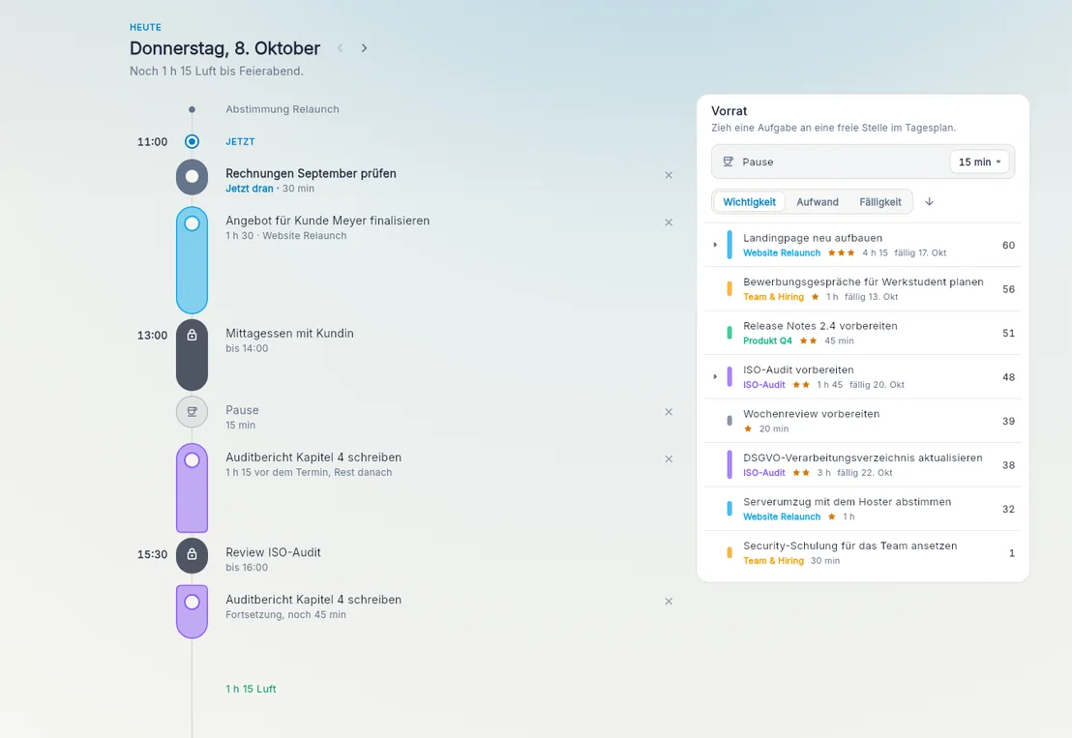Click the HEUTE label above the date
Image resolution: width=1072 pixels, height=738 pixels.
(x=146, y=27)
